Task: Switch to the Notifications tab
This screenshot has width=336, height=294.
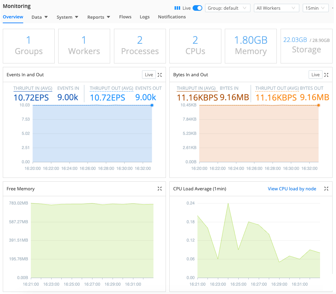Action: point(172,17)
